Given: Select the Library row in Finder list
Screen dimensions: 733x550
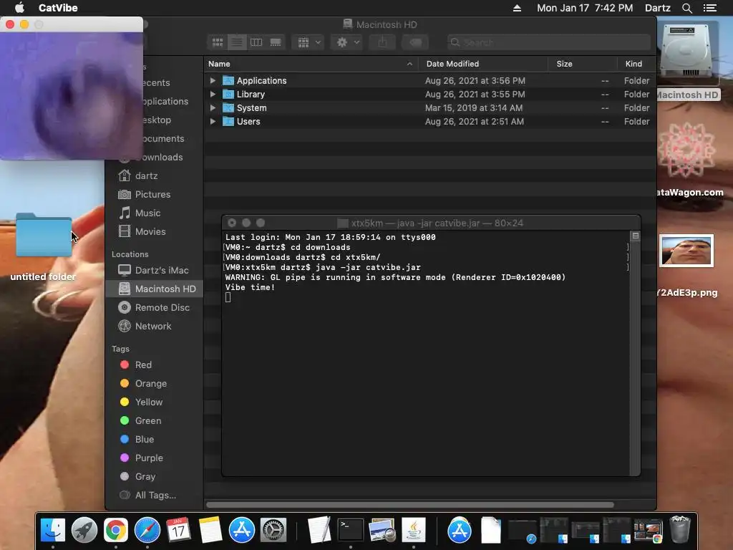Looking at the screenshot, I should [430, 94].
